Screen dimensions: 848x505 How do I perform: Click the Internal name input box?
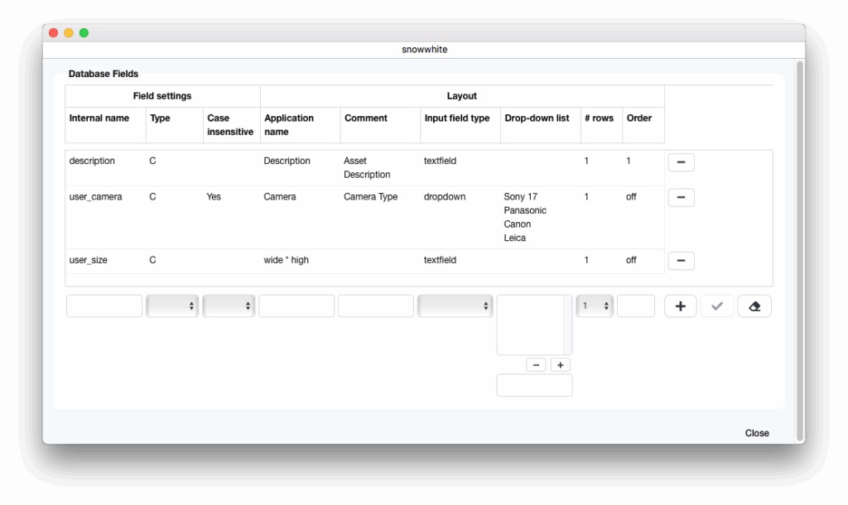(104, 306)
